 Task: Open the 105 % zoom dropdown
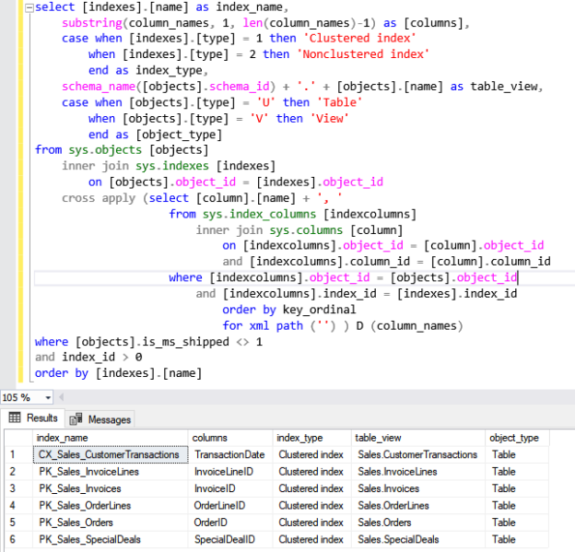coord(48,397)
